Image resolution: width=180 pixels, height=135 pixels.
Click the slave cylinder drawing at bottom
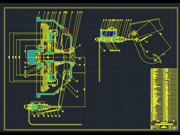coord(42,108)
